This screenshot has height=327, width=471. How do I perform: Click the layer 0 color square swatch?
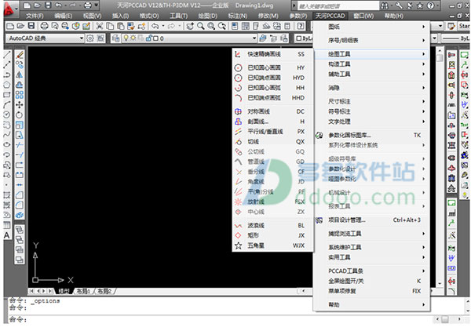pos(156,38)
